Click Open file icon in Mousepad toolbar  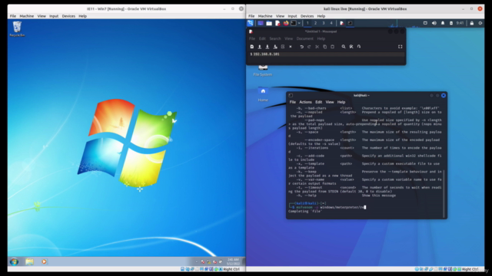[x=260, y=47]
